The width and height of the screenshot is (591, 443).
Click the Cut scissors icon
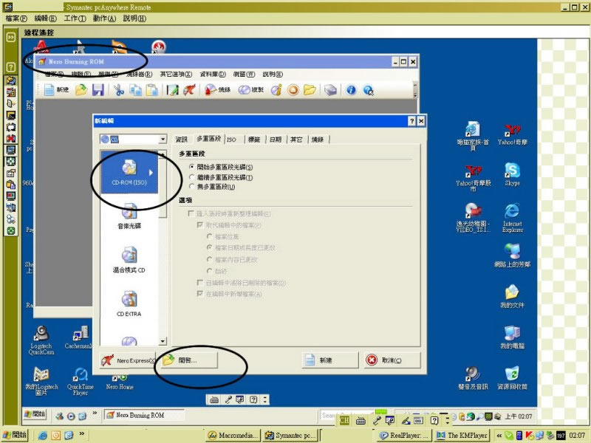tap(119, 90)
